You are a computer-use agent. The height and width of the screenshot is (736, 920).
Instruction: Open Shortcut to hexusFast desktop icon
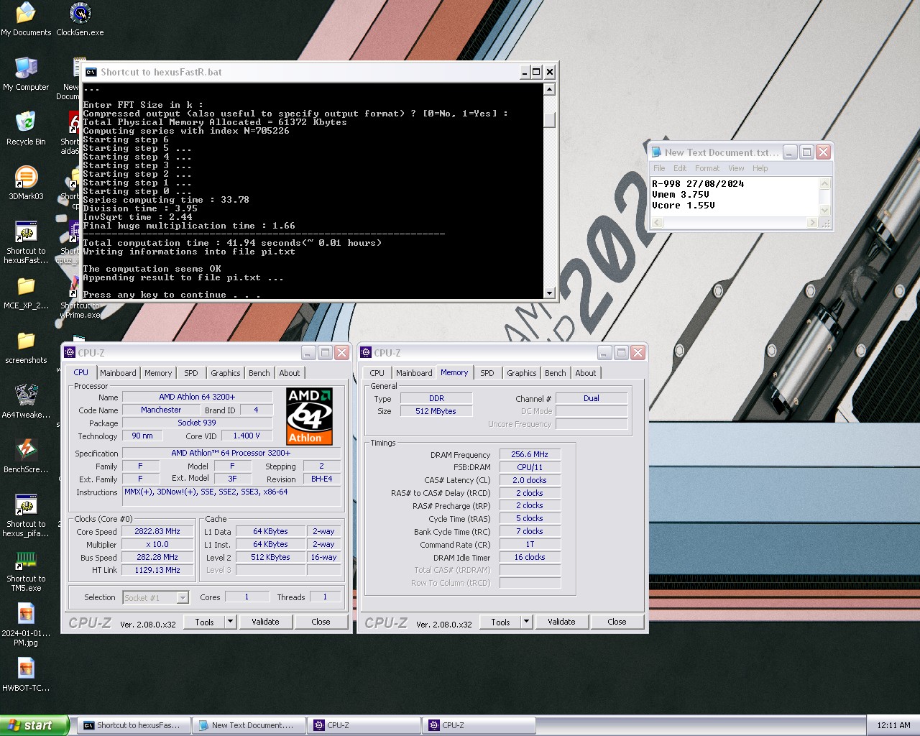point(26,242)
